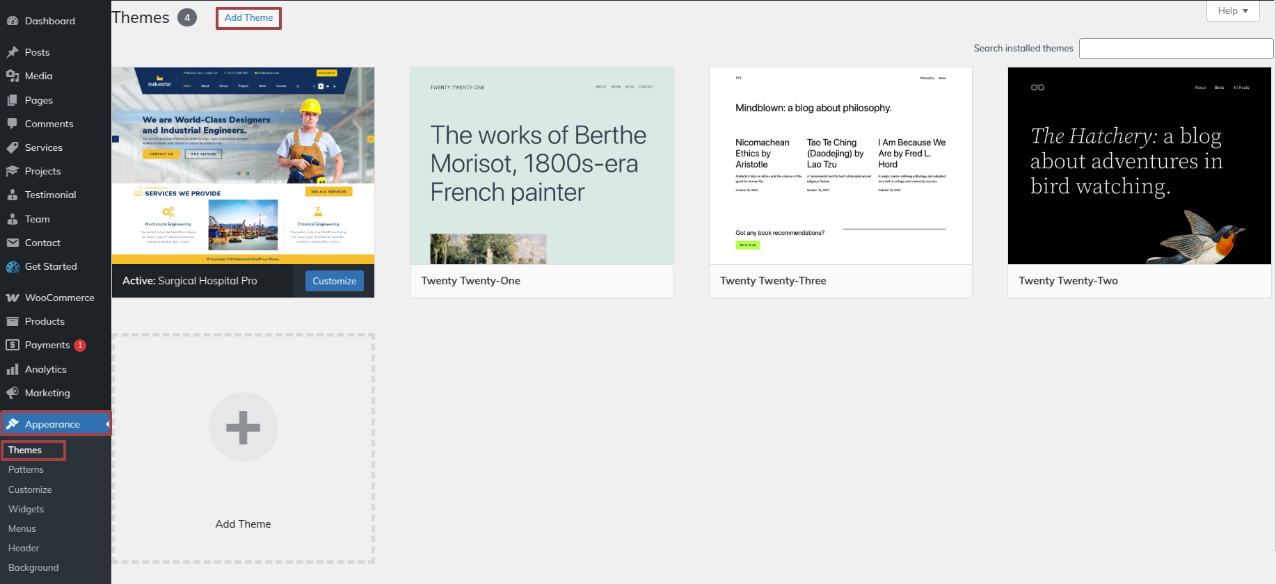The image size is (1276, 584).
Task: Collapse the Appearance menu arrow
Action: coord(108,424)
